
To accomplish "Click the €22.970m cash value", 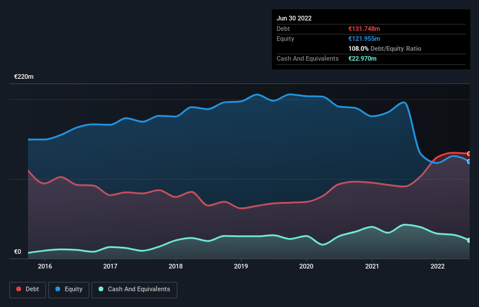I will [x=362, y=58].
